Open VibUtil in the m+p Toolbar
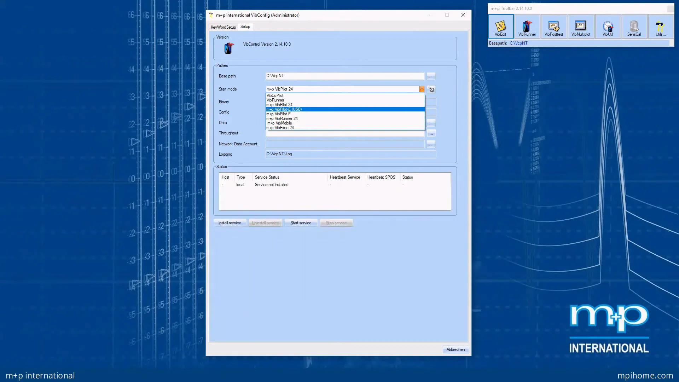This screenshot has width=679, height=382. 608,27
